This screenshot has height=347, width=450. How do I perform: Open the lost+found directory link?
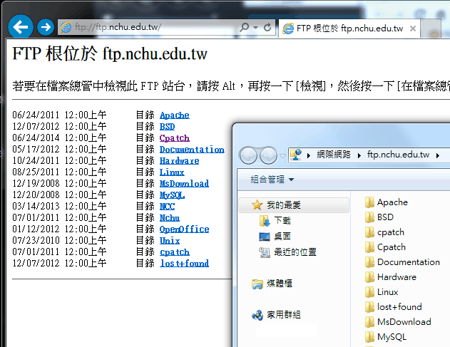click(184, 263)
